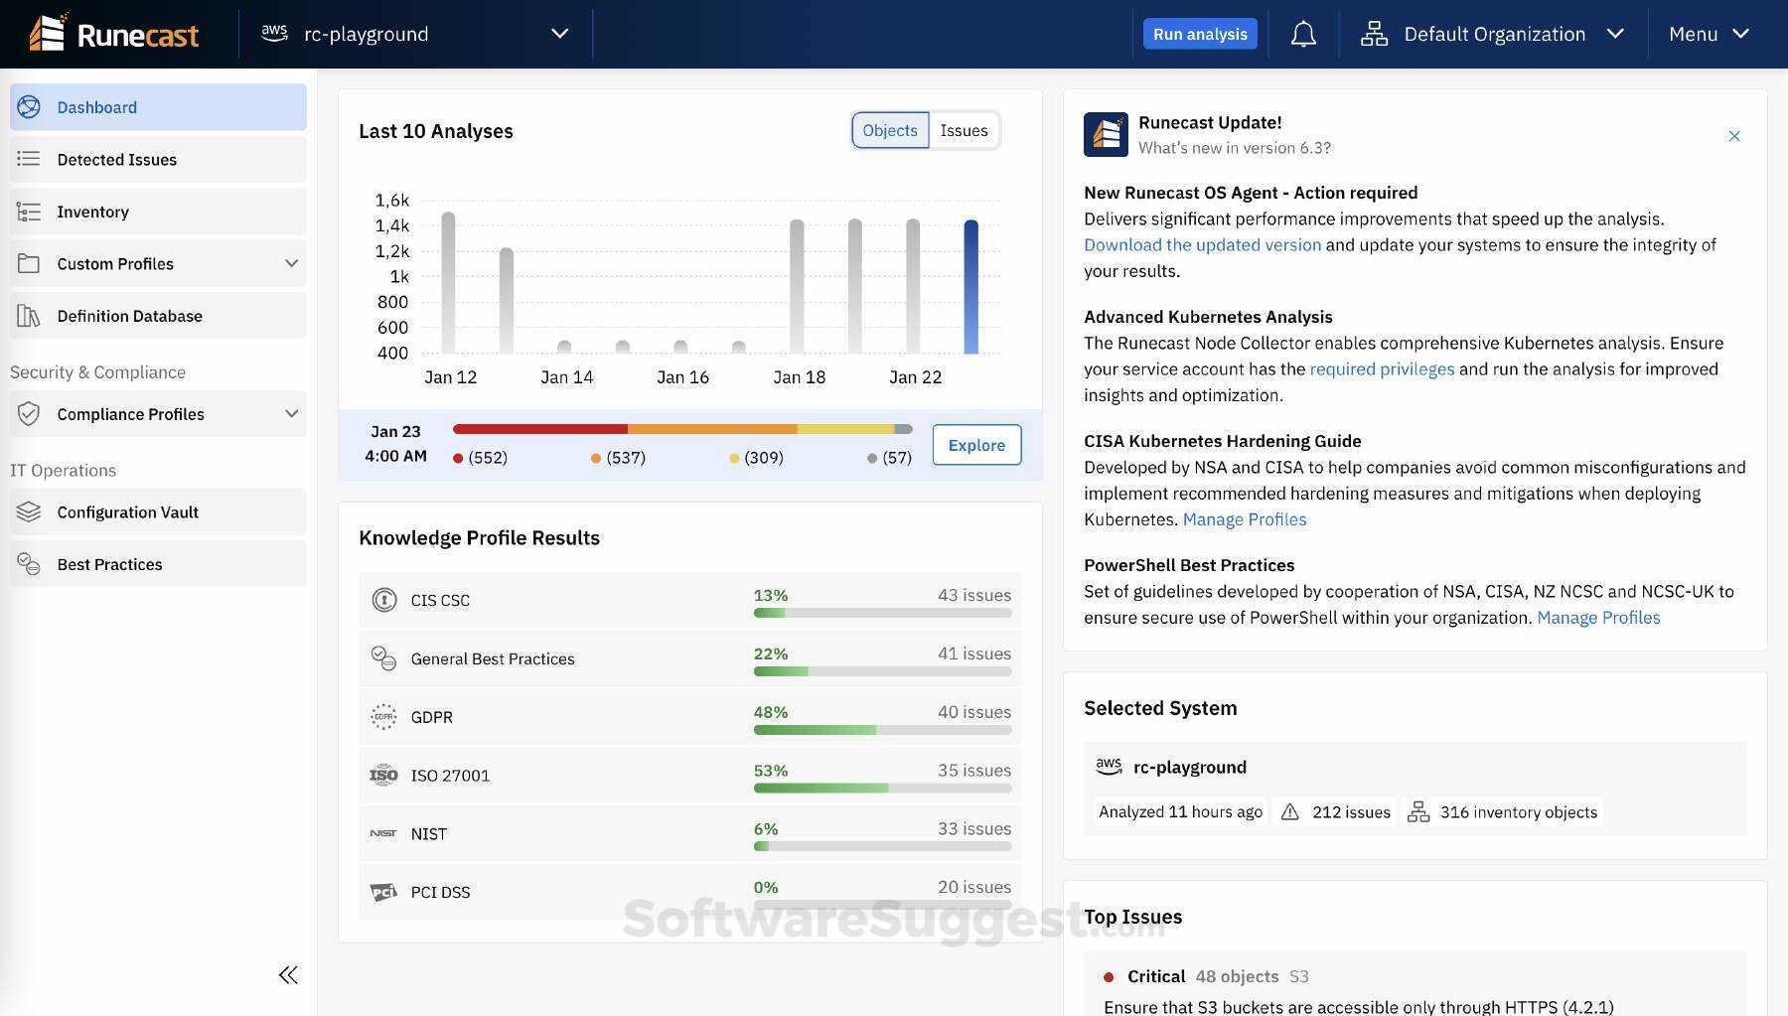Click the Run analysis button
The width and height of the screenshot is (1788, 1016).
click(1199, 33)
